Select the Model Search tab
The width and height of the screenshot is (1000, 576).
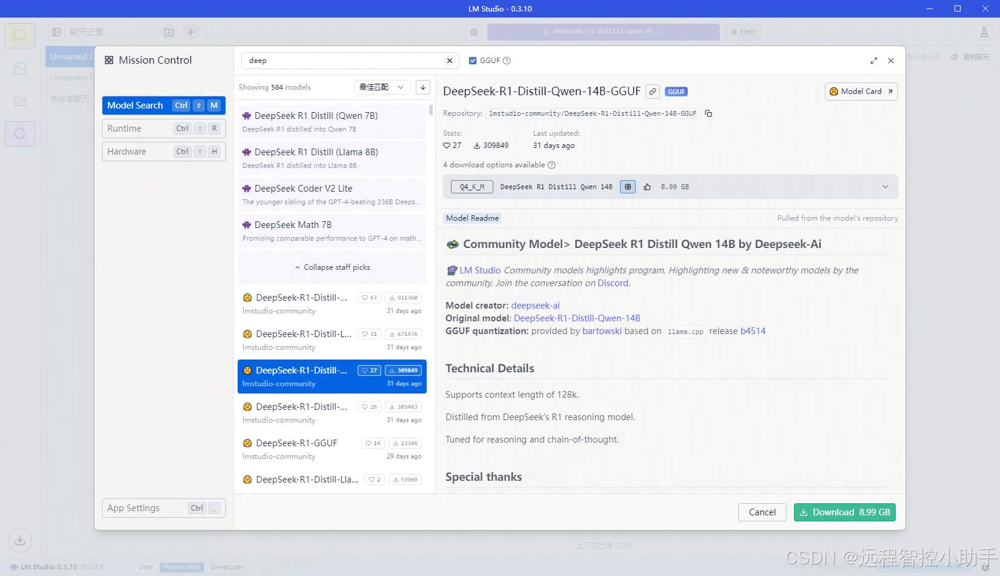click(164, 105)
